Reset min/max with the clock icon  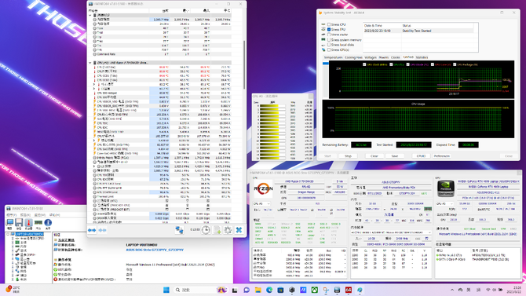tap(206, 230)
